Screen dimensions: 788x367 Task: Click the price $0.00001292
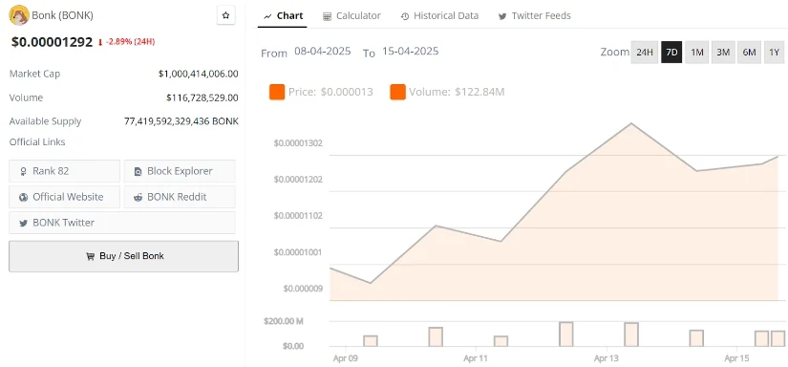[53, 42]
